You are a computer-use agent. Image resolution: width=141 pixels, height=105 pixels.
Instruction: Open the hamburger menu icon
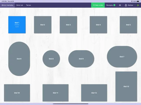(120, 5)
